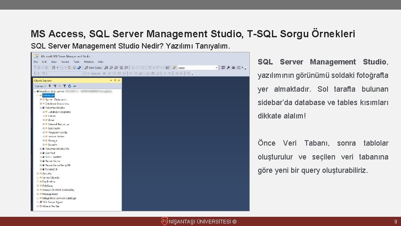Select the Storage folder
This screenshot has height=226, width=401.
[x=53, y=141]
